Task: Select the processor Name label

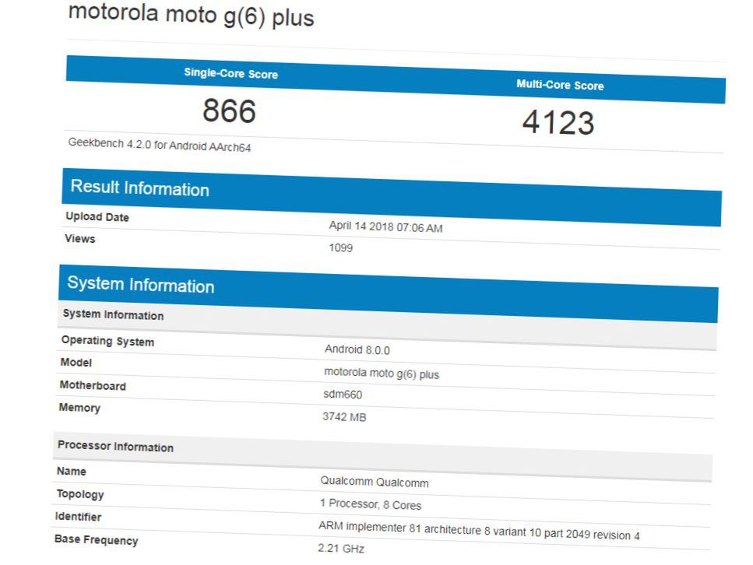Action: click(72, 471)
